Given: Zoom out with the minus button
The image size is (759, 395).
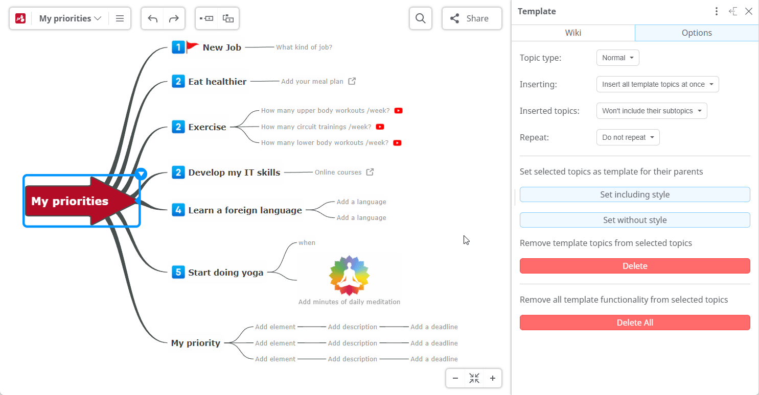Looking at the screenshot, I should coord(455,378).
